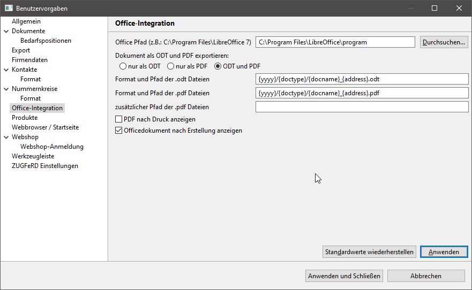Collapse the Kontakte tree chevron

[6, 70]
